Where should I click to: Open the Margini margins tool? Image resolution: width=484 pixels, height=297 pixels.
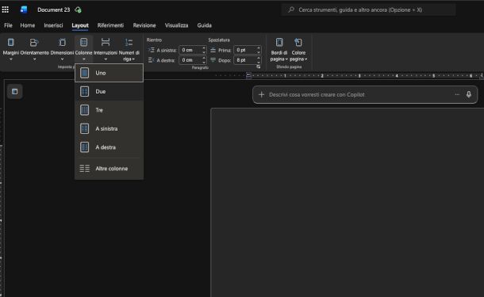[11, 49]
